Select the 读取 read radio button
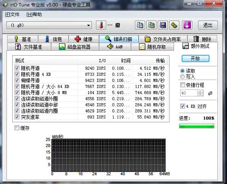This screenshot has height=184, width=227. coord(182,71)
